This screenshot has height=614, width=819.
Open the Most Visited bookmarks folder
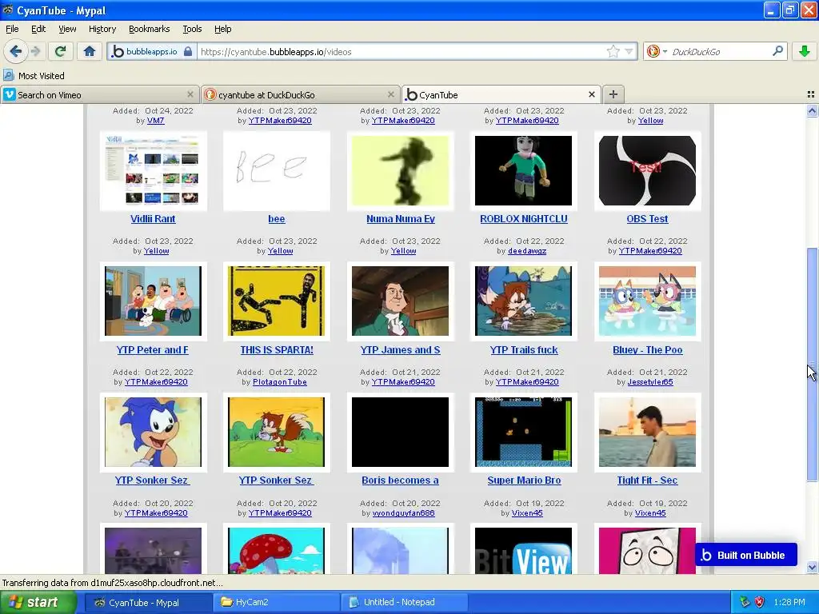(x=34, y=76)
